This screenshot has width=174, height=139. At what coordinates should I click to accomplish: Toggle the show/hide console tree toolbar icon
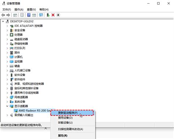click(x=15, y=15)
